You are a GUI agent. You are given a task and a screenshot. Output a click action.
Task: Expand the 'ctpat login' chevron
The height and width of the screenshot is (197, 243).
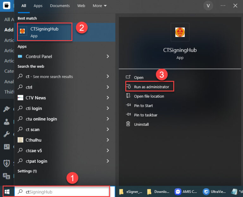108,161
